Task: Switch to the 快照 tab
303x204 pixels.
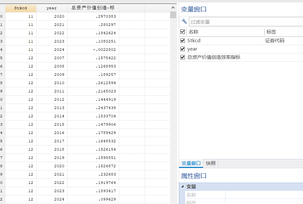Action: (x=211, y=163)
